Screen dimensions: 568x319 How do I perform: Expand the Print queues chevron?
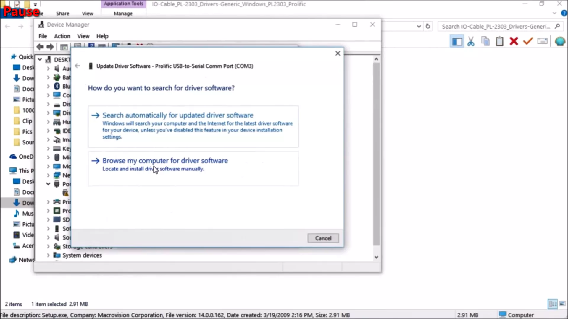[48, 202]
